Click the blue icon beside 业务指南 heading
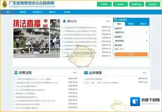Image resolution: width=162 pixels, height=112 pixels. (86, 73)
